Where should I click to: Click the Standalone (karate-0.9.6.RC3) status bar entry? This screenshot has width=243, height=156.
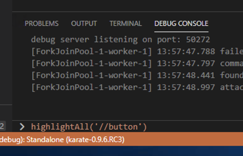[x=62, y=140]
